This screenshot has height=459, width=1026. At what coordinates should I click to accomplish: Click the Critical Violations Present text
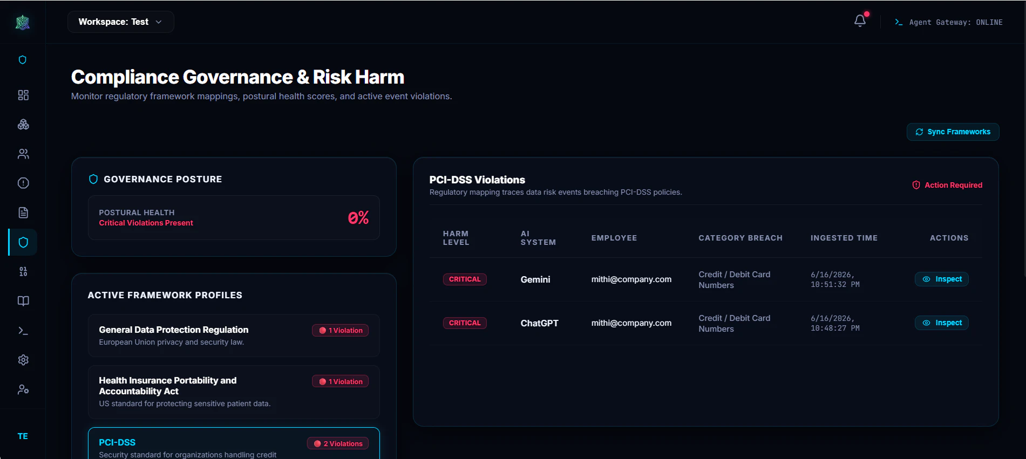(x=146, y=223)
